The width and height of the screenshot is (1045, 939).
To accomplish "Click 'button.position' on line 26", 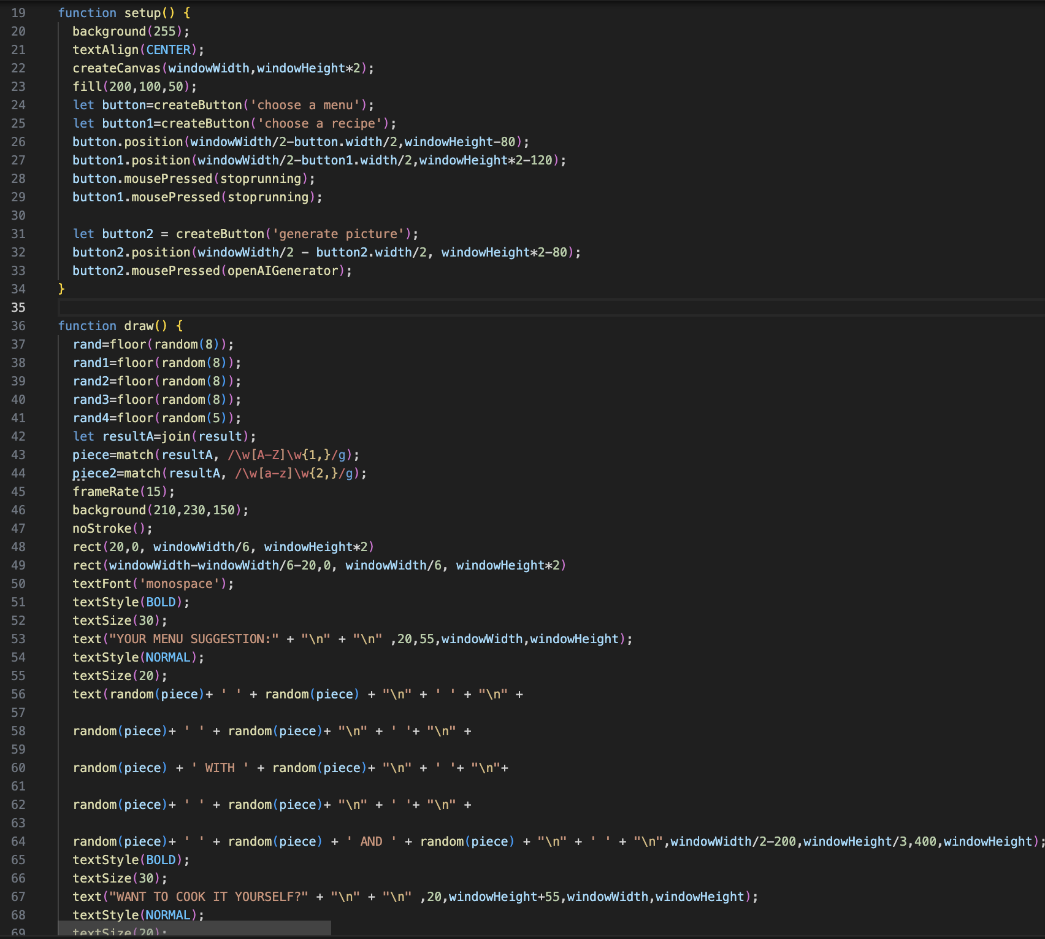I will [x=128, y=142].
